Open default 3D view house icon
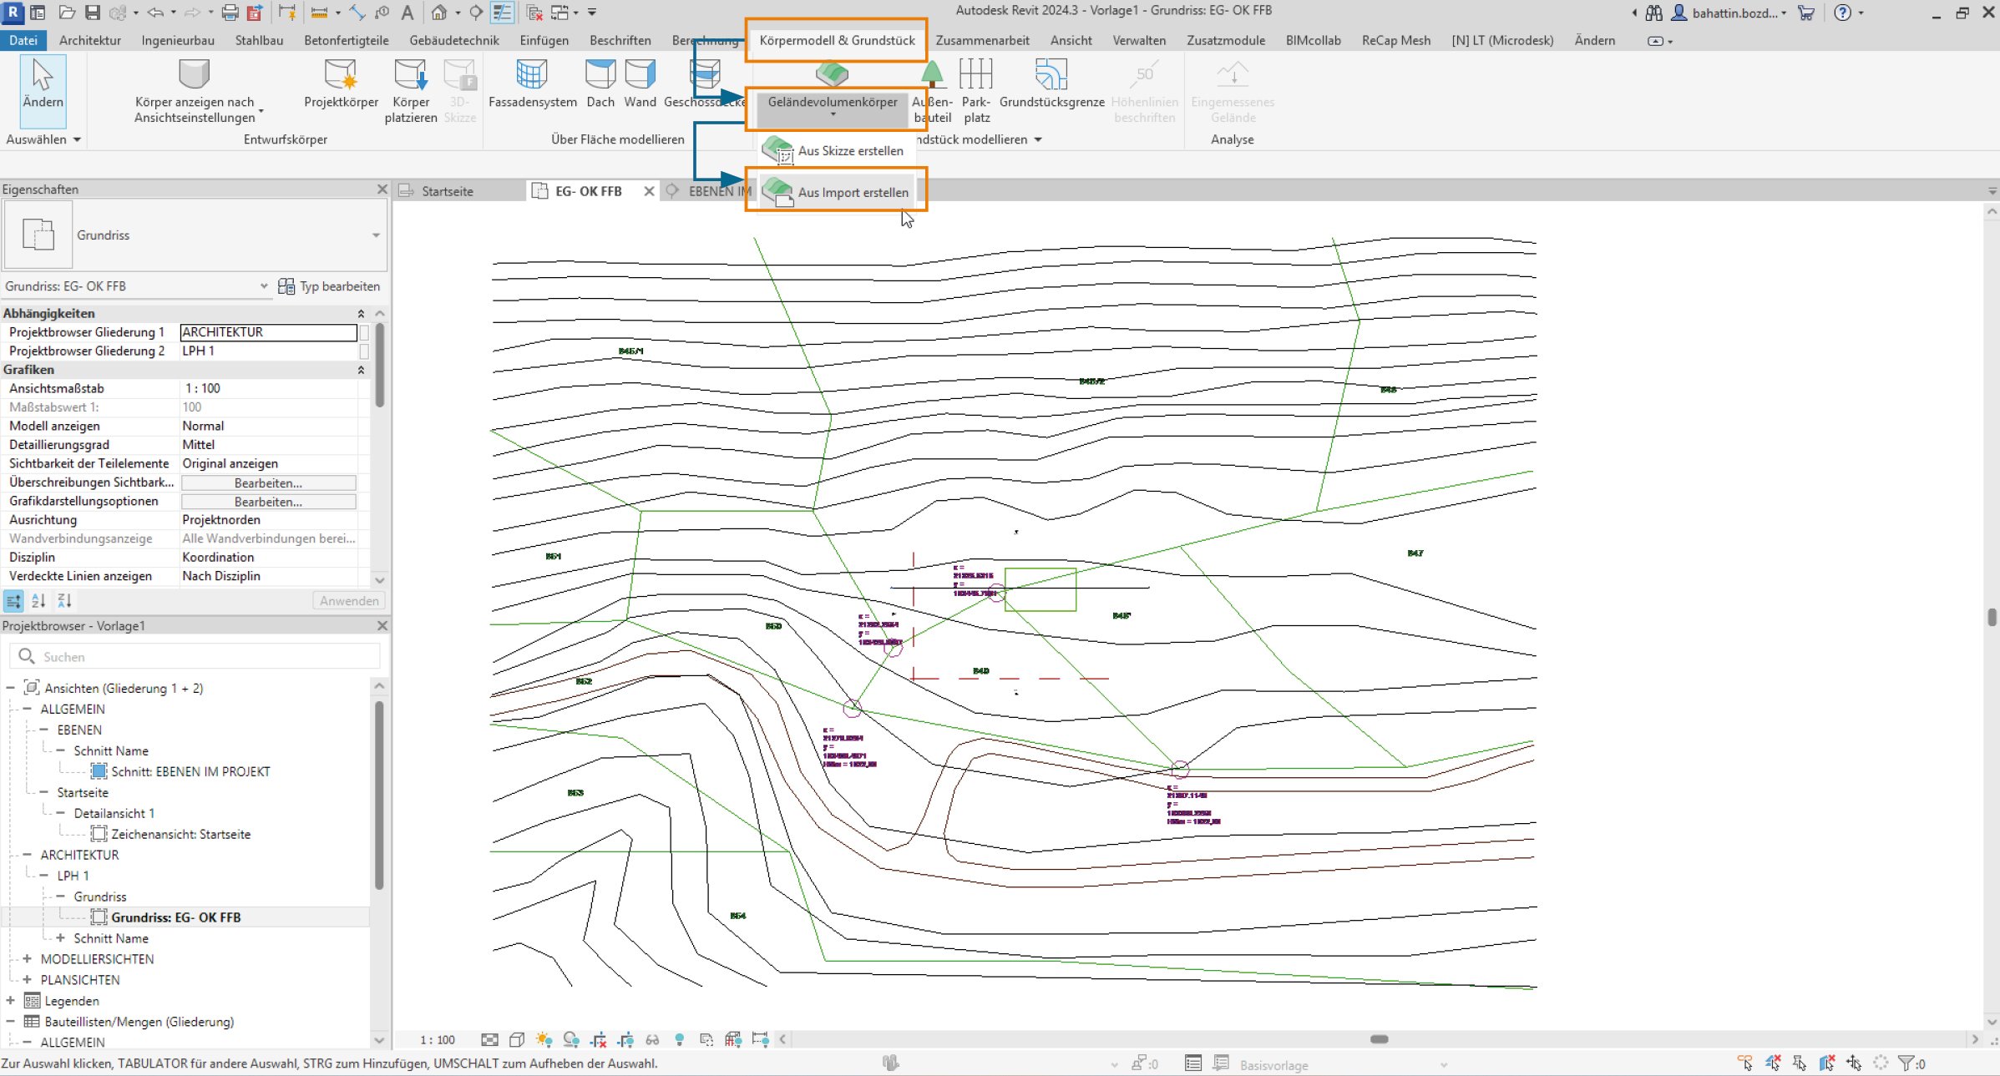The image size is (2000, 1076). click(439, 13)
